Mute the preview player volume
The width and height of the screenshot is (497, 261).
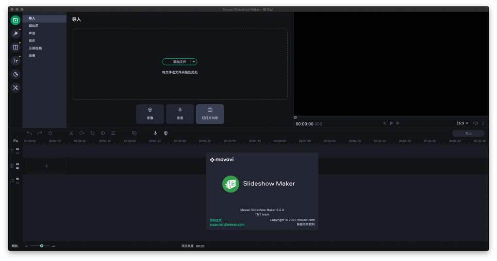coord(475,123)
